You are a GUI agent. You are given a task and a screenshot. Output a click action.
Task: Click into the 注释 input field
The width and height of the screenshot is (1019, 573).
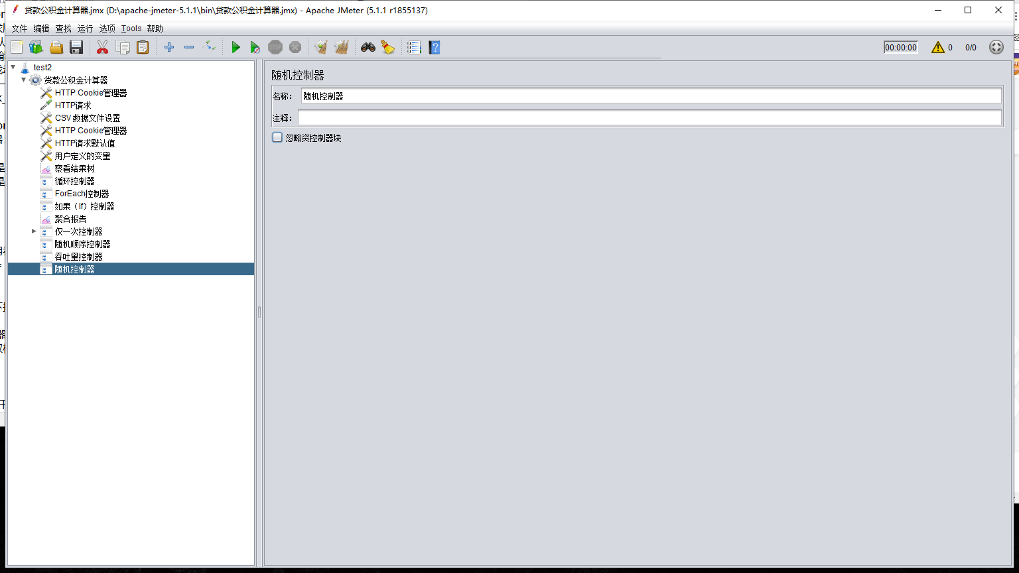pos(649,118)
